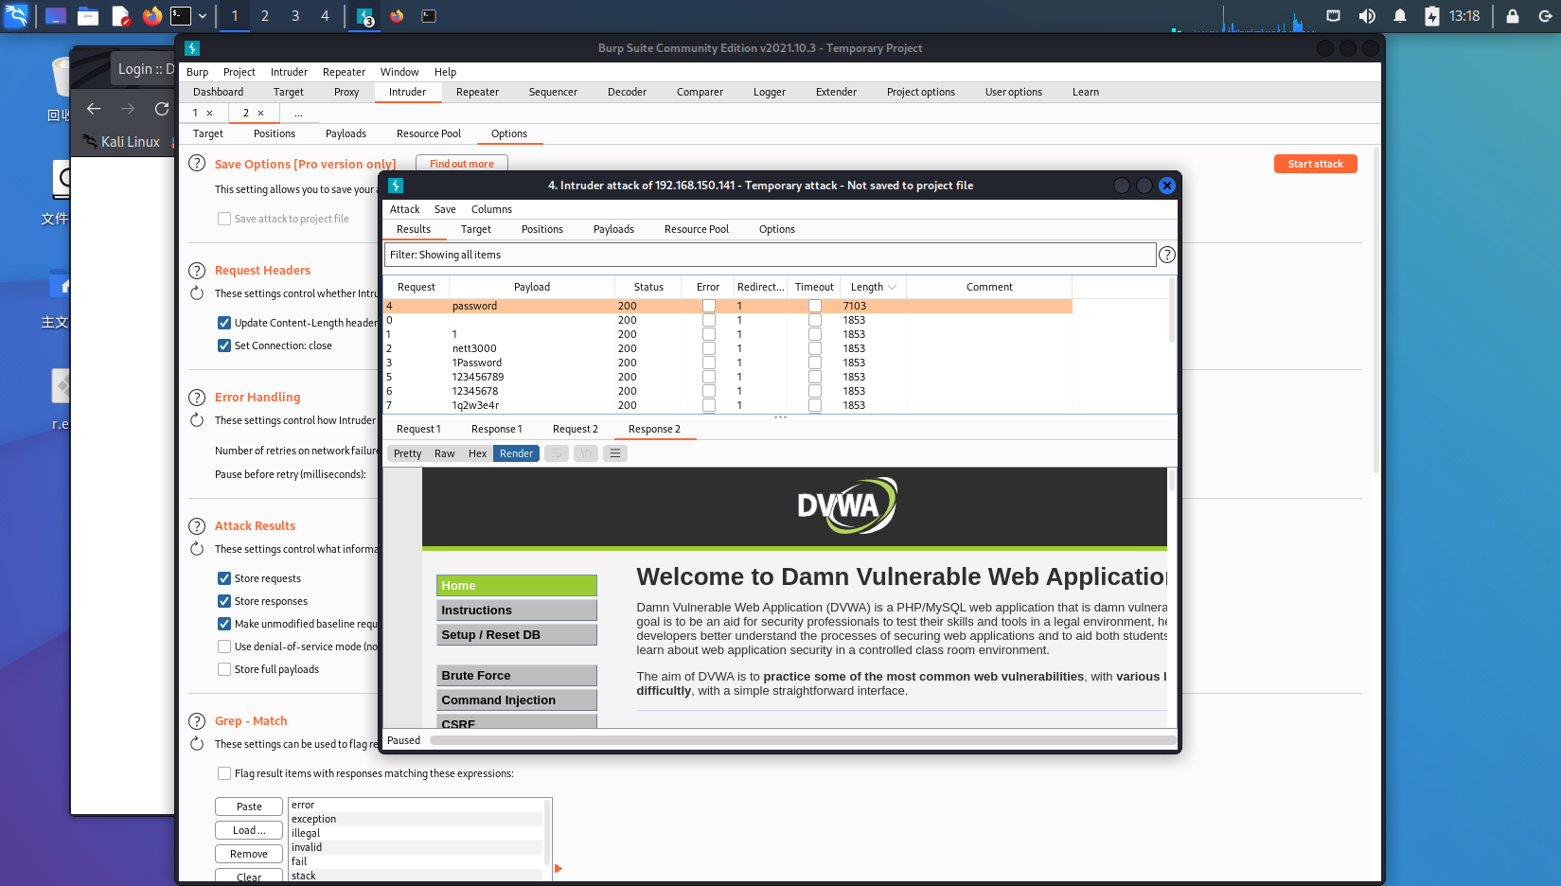Screen dimensions: 1561x886
Task: Sort results by the Length column
Action: tap(873, 287)
